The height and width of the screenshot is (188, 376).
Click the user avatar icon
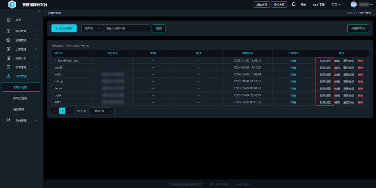pyautogui.click(x=353, y=5)
